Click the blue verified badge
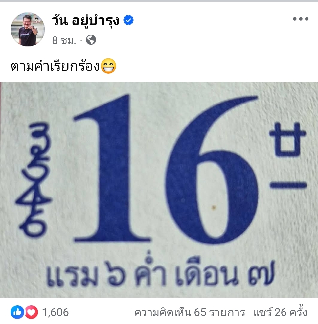 pos(128,20)
